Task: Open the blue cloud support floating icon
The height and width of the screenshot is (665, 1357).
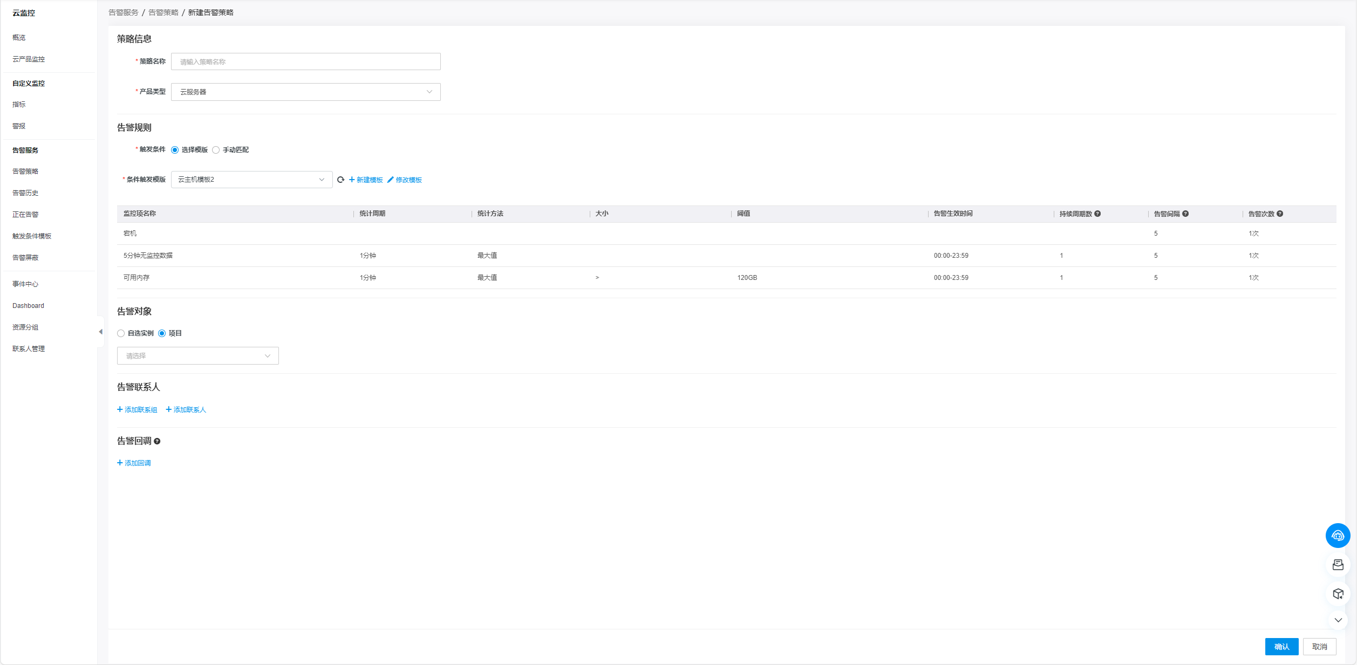Action: (x=1338, y=536)
